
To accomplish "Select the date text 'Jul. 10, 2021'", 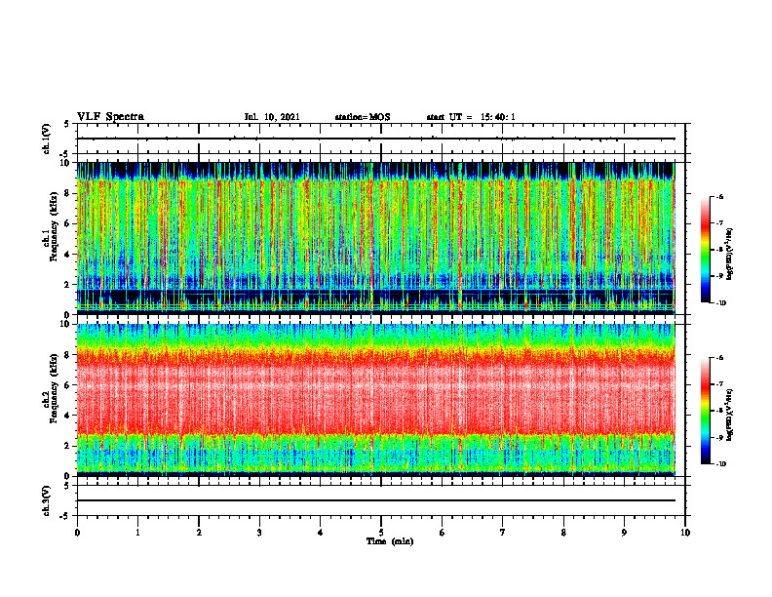I will coord(272,117).
